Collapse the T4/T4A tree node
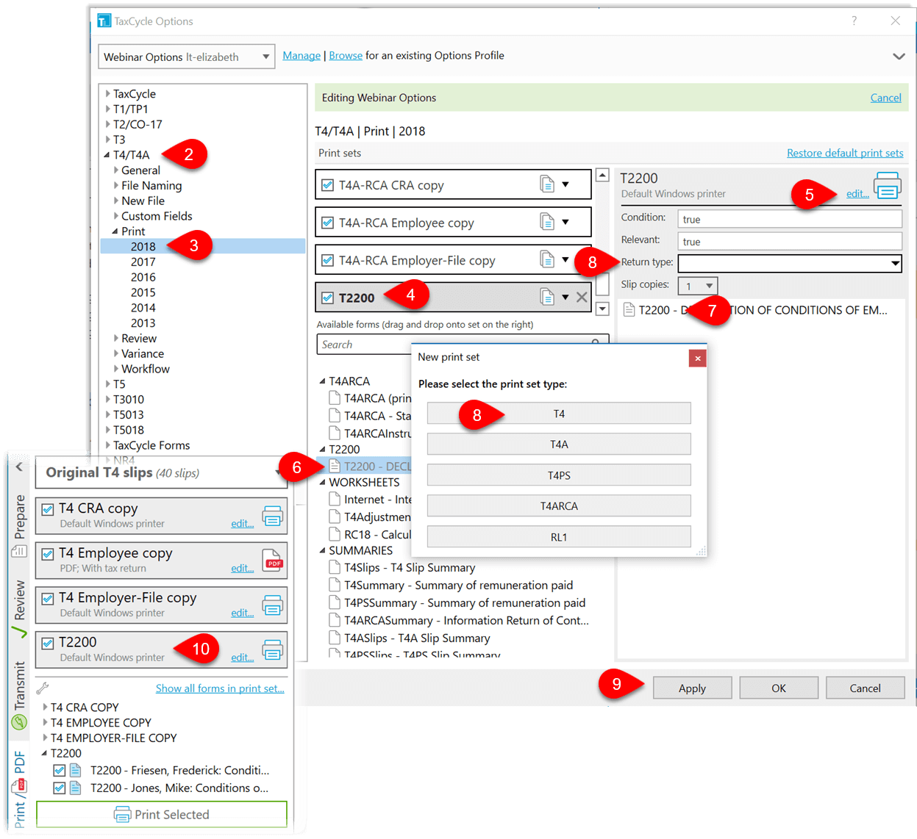This screenshot has width=917, height=839. coord(107,155)
